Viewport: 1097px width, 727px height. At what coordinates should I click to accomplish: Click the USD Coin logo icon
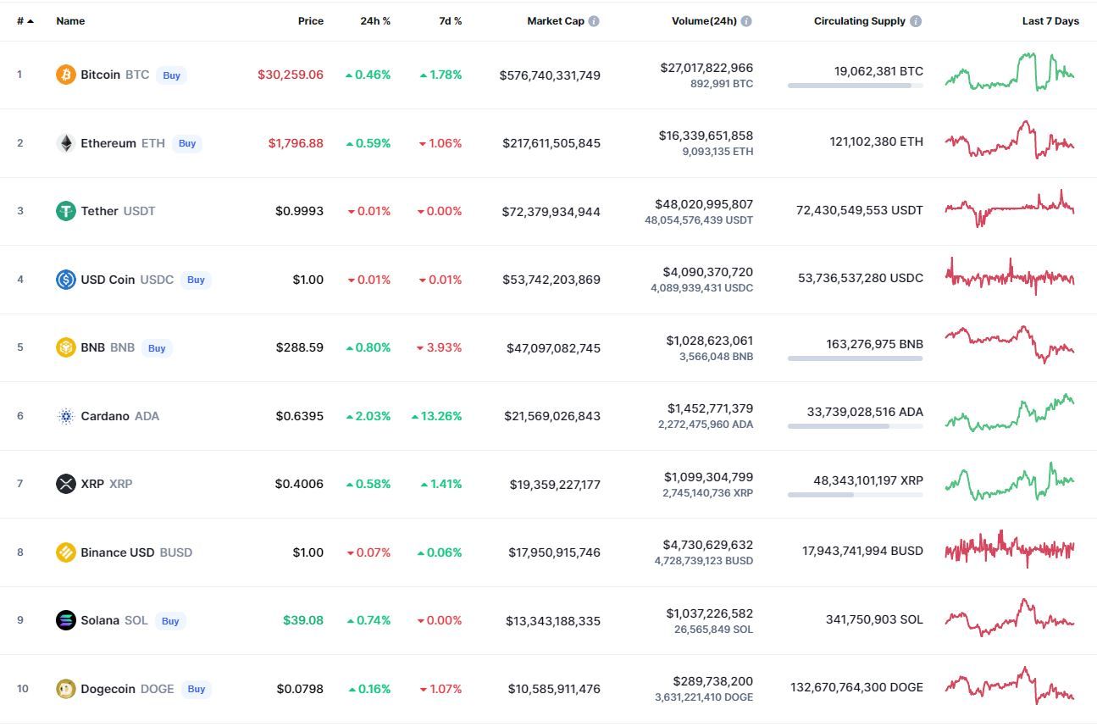(x=66, y=280)
